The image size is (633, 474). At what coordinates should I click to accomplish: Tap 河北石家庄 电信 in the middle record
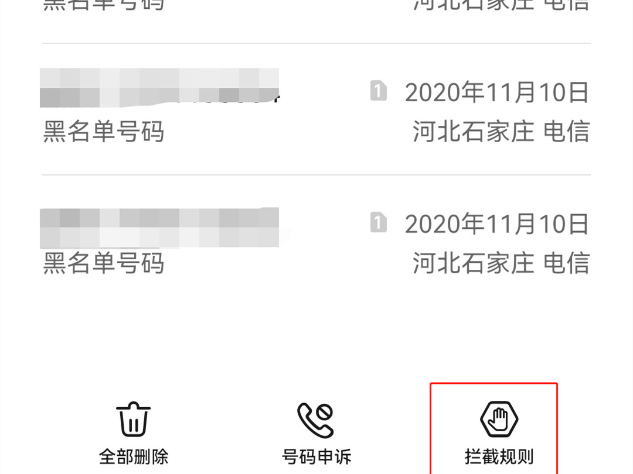(x=501, y=132)
